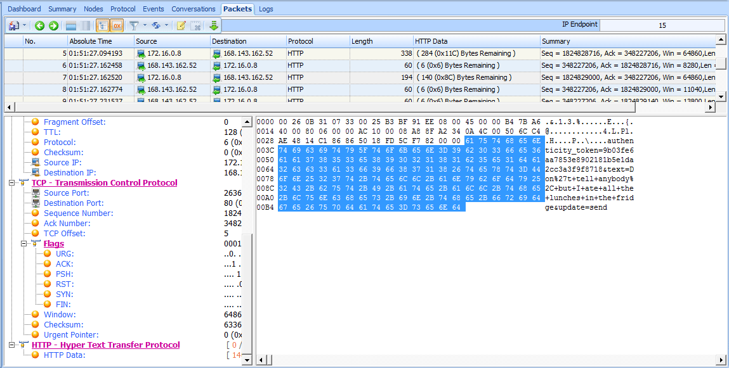Collapse the HTTP - Hyper Text Transfer Protocol node
Image resolution: width=729 pixels, height=368 pixels.
click(11, 345)
